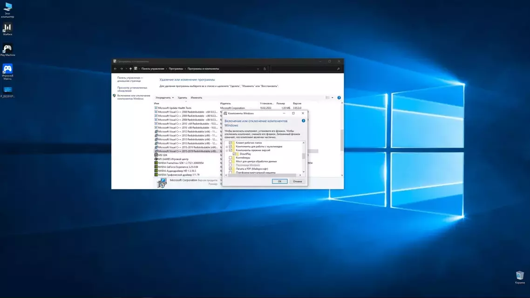Open Просмотр установленных обновлений link
530x298 pixels.
(x=132, y=89)
